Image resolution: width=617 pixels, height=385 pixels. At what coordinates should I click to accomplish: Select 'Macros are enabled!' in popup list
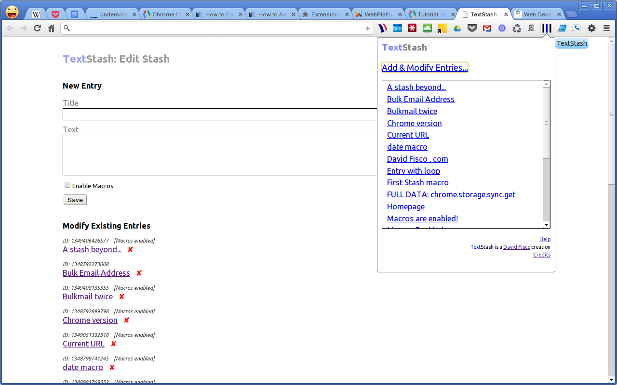coord(423,218)
